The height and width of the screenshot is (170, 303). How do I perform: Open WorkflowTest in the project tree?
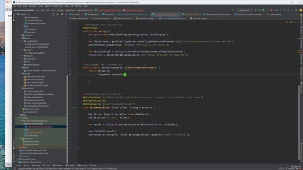(31, 136)
